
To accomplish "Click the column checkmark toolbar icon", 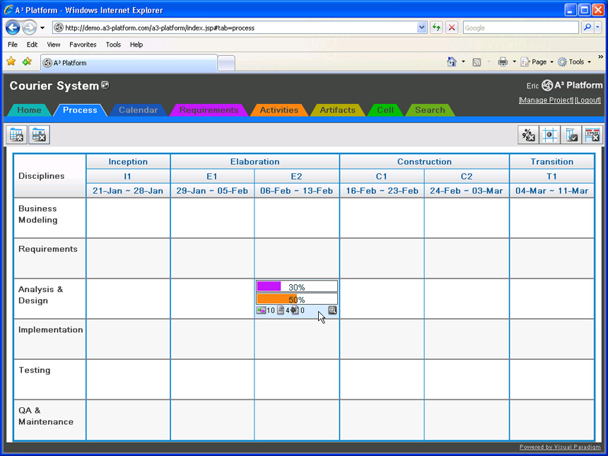I will 571,134.
